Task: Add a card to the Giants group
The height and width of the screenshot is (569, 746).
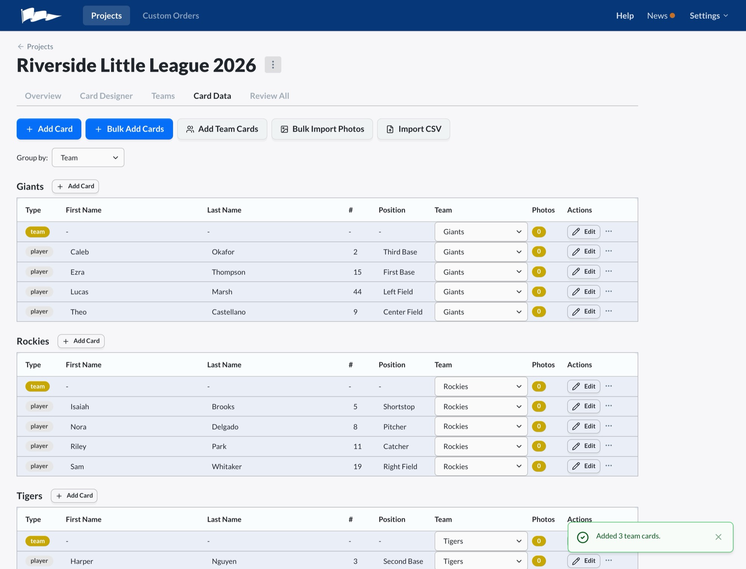Action: click(75, 186)
